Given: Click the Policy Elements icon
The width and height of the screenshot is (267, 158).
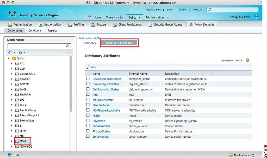Looking at the screenshot, I should [x=191, y=25].
